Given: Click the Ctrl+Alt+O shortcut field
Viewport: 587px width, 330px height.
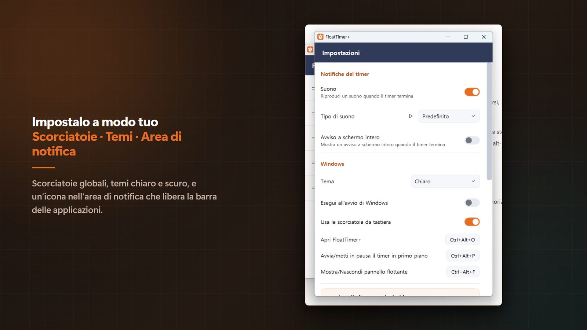Looking at the screenshot, I should click(462, 240).
